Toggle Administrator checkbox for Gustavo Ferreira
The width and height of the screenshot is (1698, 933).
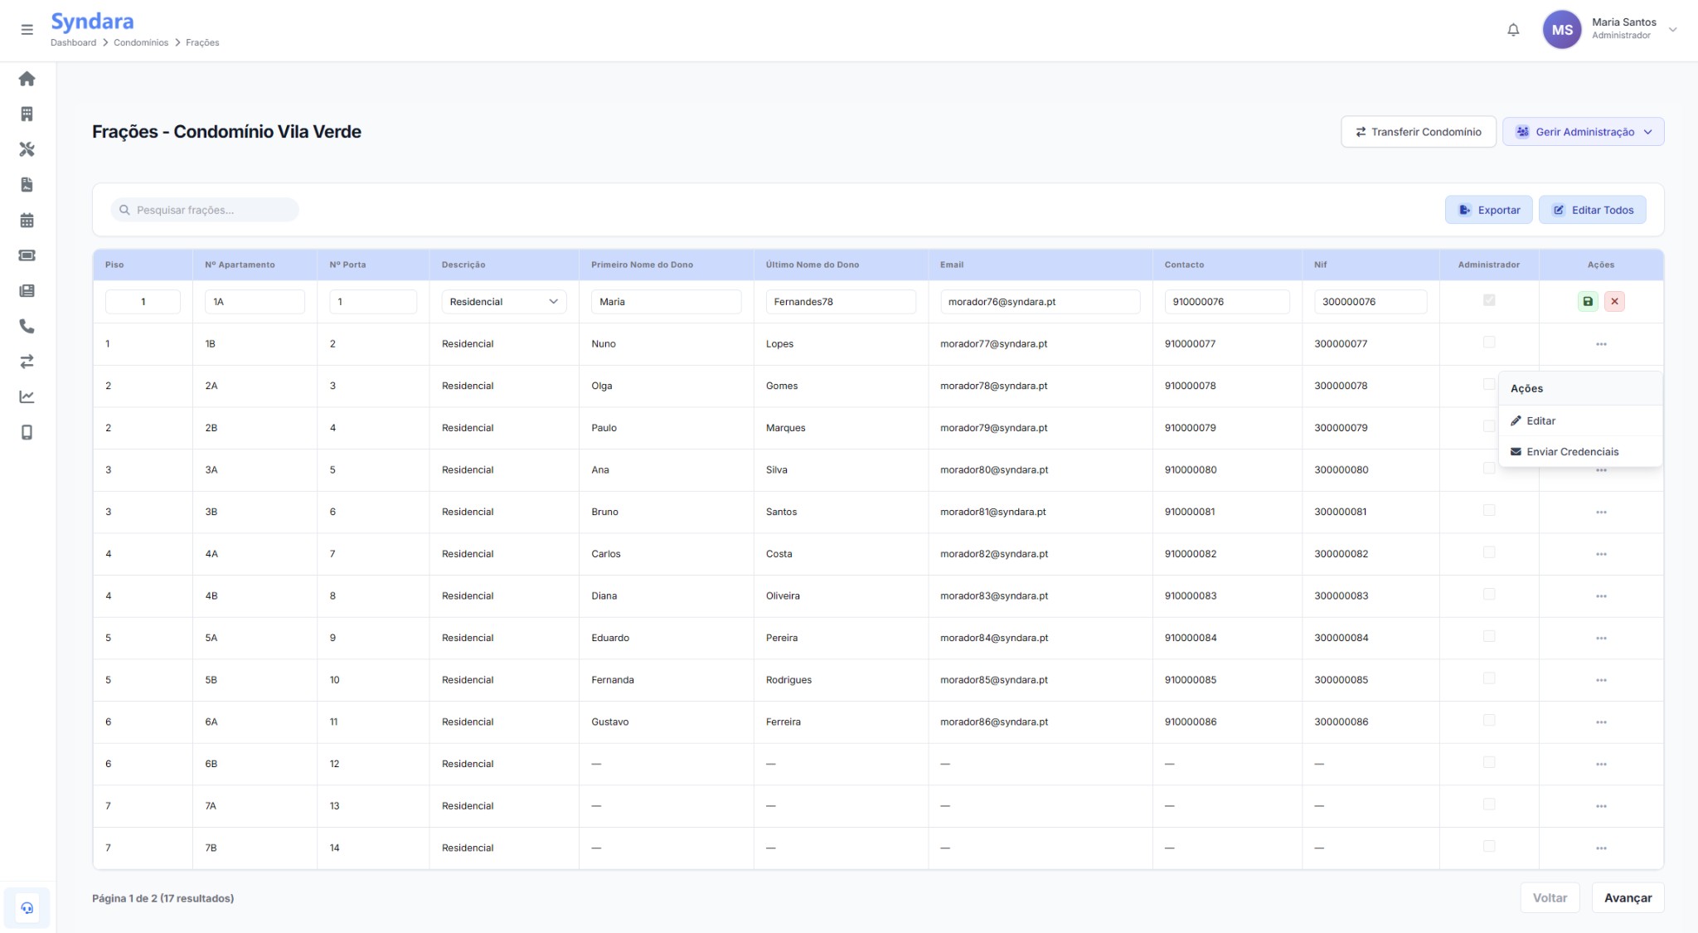(x=1489, y=720)
